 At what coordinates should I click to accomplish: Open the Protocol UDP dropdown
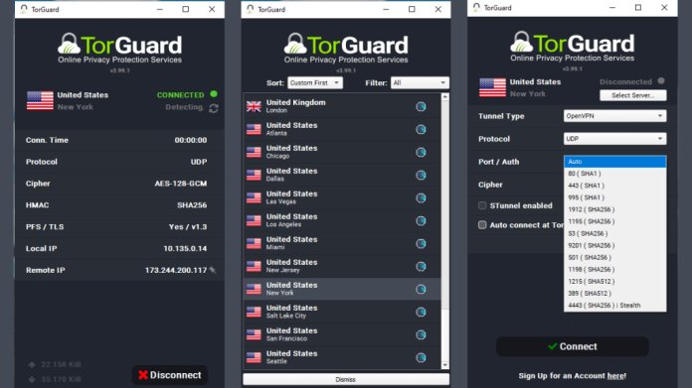614,139
